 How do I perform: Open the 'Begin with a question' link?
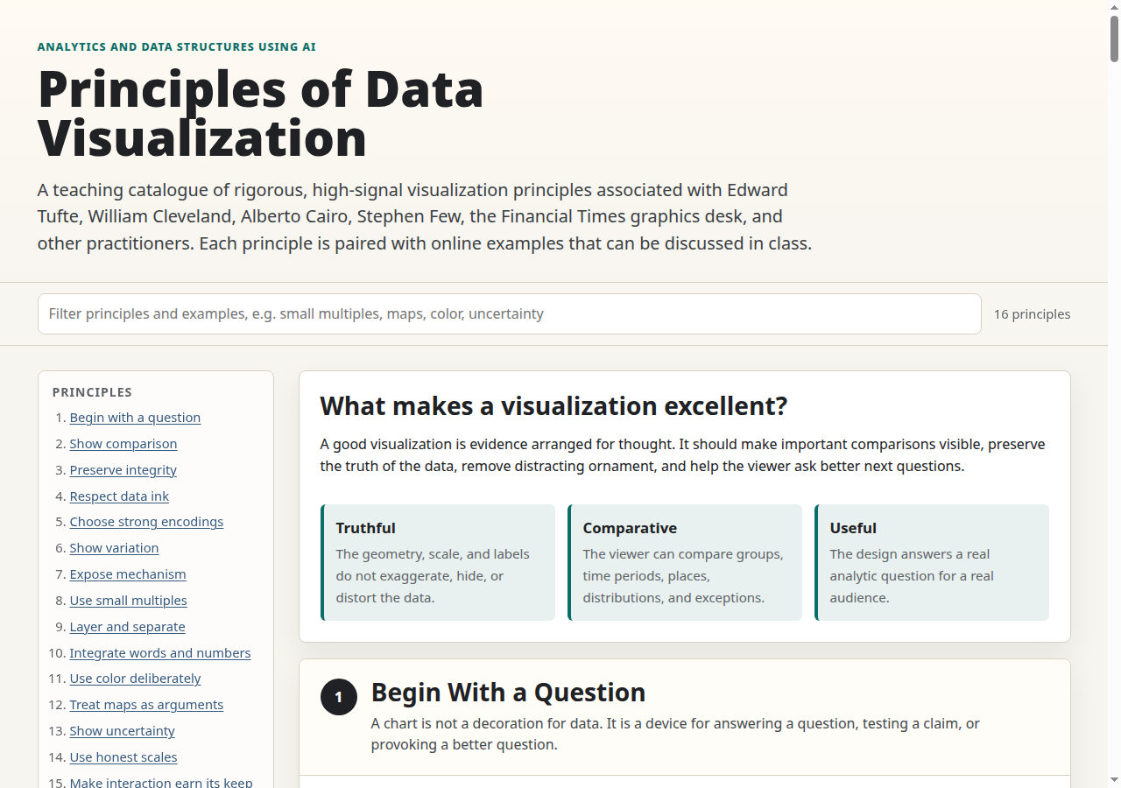135,418
